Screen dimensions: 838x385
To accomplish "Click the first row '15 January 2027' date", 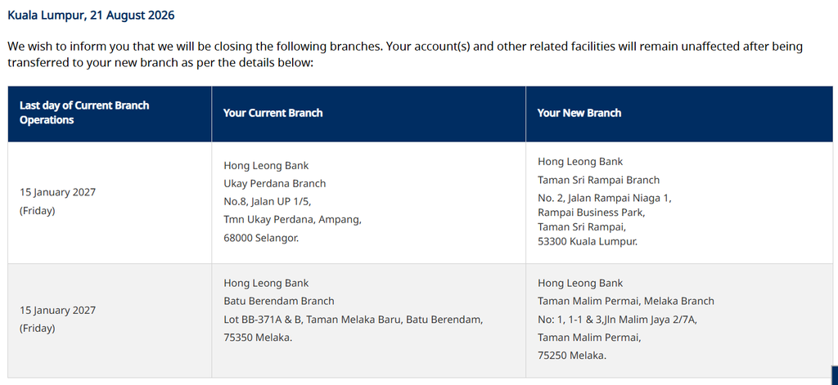I will (x=58, y=192).
